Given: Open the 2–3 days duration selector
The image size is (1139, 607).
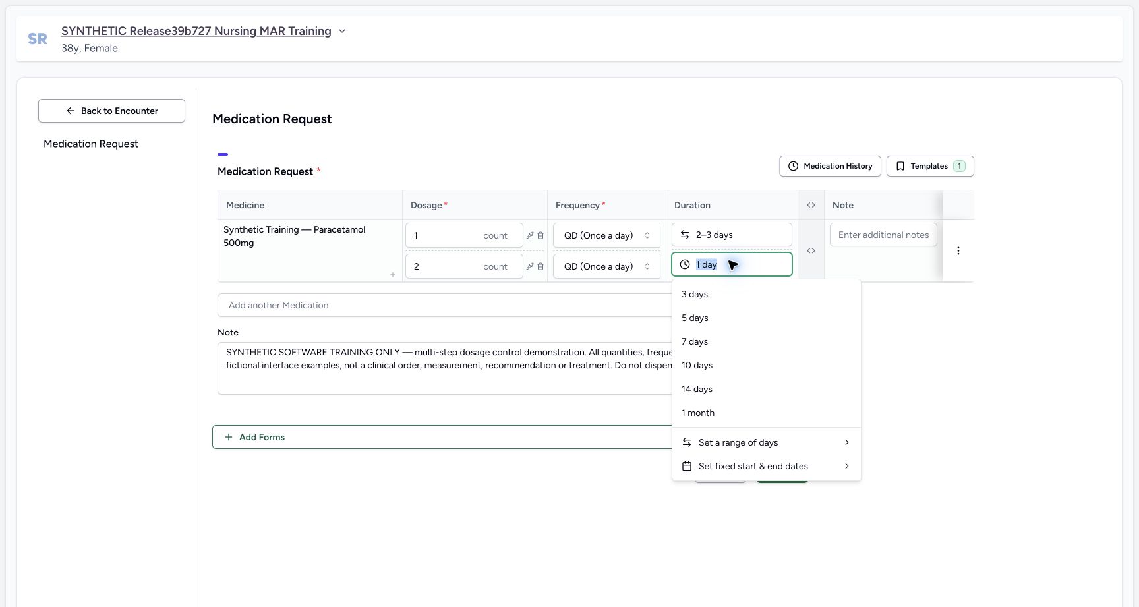Looking at the screenshot, I should pyautogui.click(x=732, y=235).
